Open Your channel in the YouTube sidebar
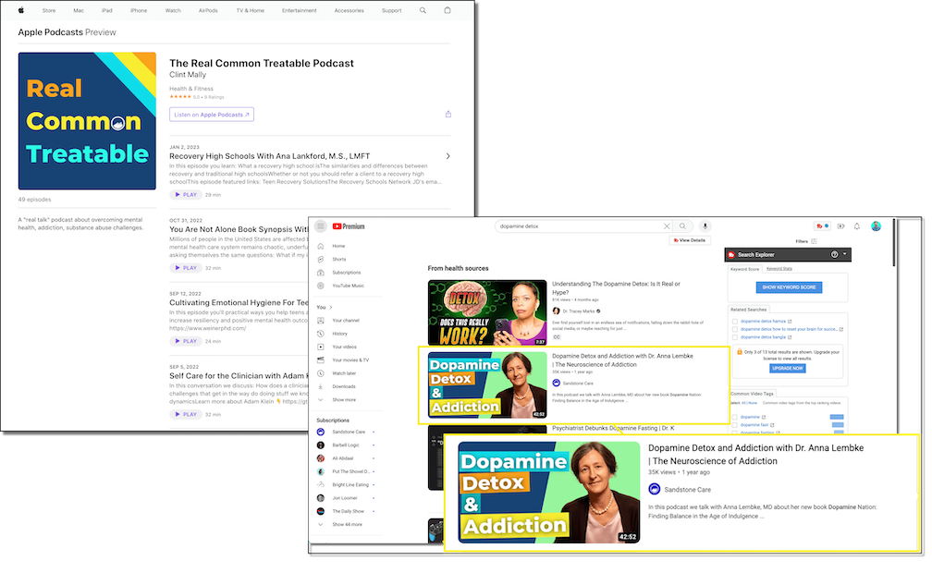 tap(346, 321)
